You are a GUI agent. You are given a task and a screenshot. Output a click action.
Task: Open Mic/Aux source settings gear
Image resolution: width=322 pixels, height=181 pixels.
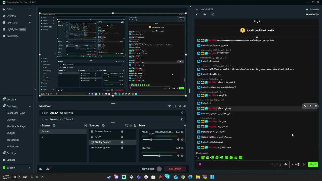pyautogui.click(x=182, y=156)
